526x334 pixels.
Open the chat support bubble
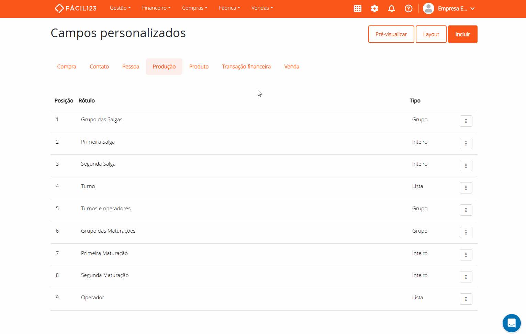coord(512,323)
